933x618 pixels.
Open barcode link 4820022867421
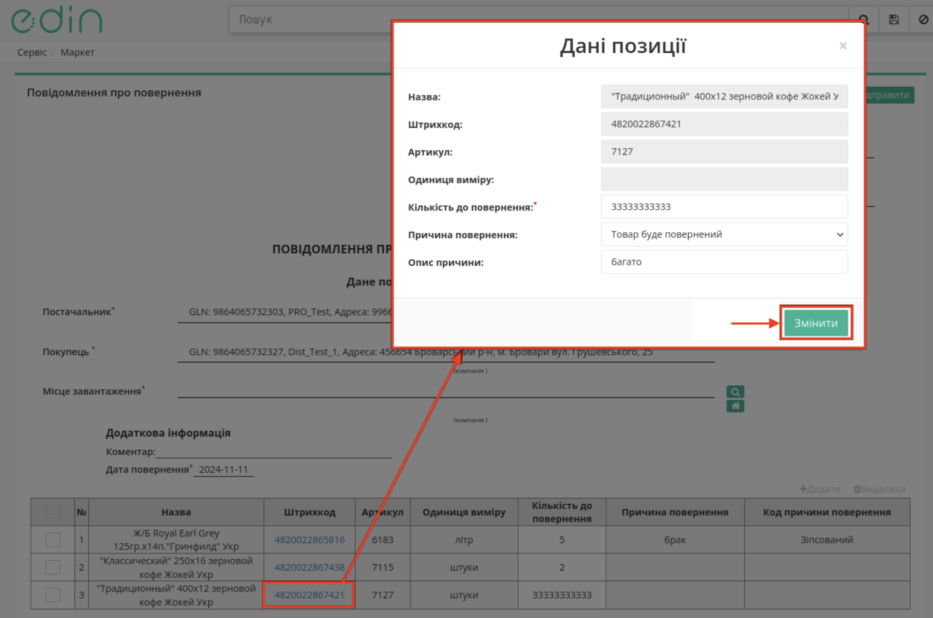point(309,595)
